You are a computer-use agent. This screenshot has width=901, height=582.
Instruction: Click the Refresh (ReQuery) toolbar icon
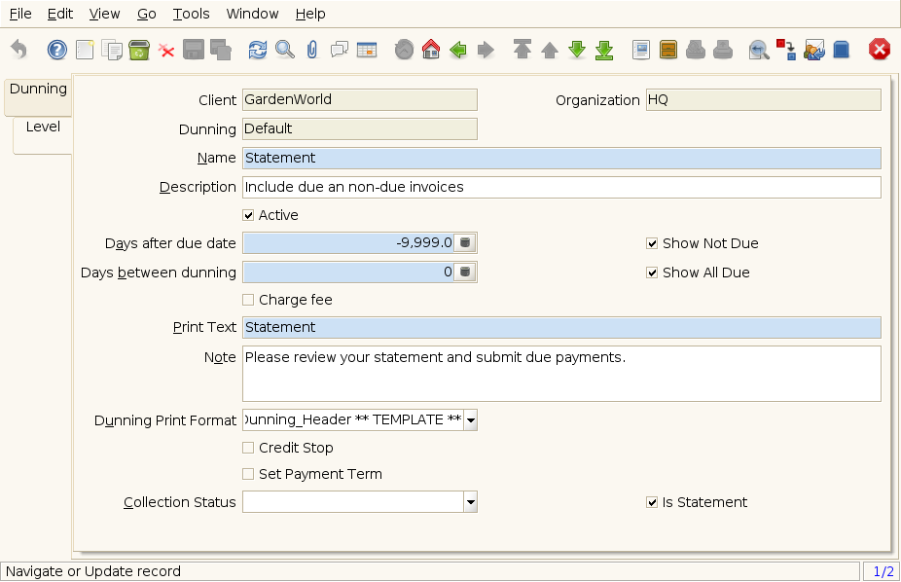pyautogui.click(x=257, y=50)
